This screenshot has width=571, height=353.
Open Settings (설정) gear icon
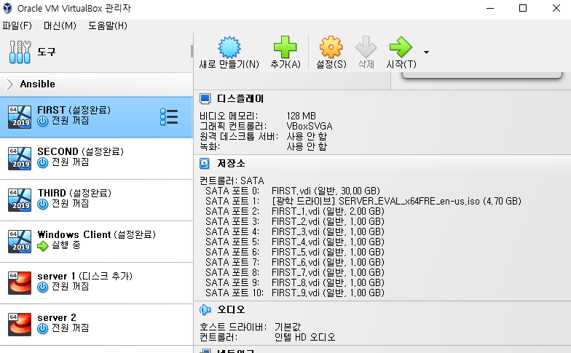tap(331, 47)
